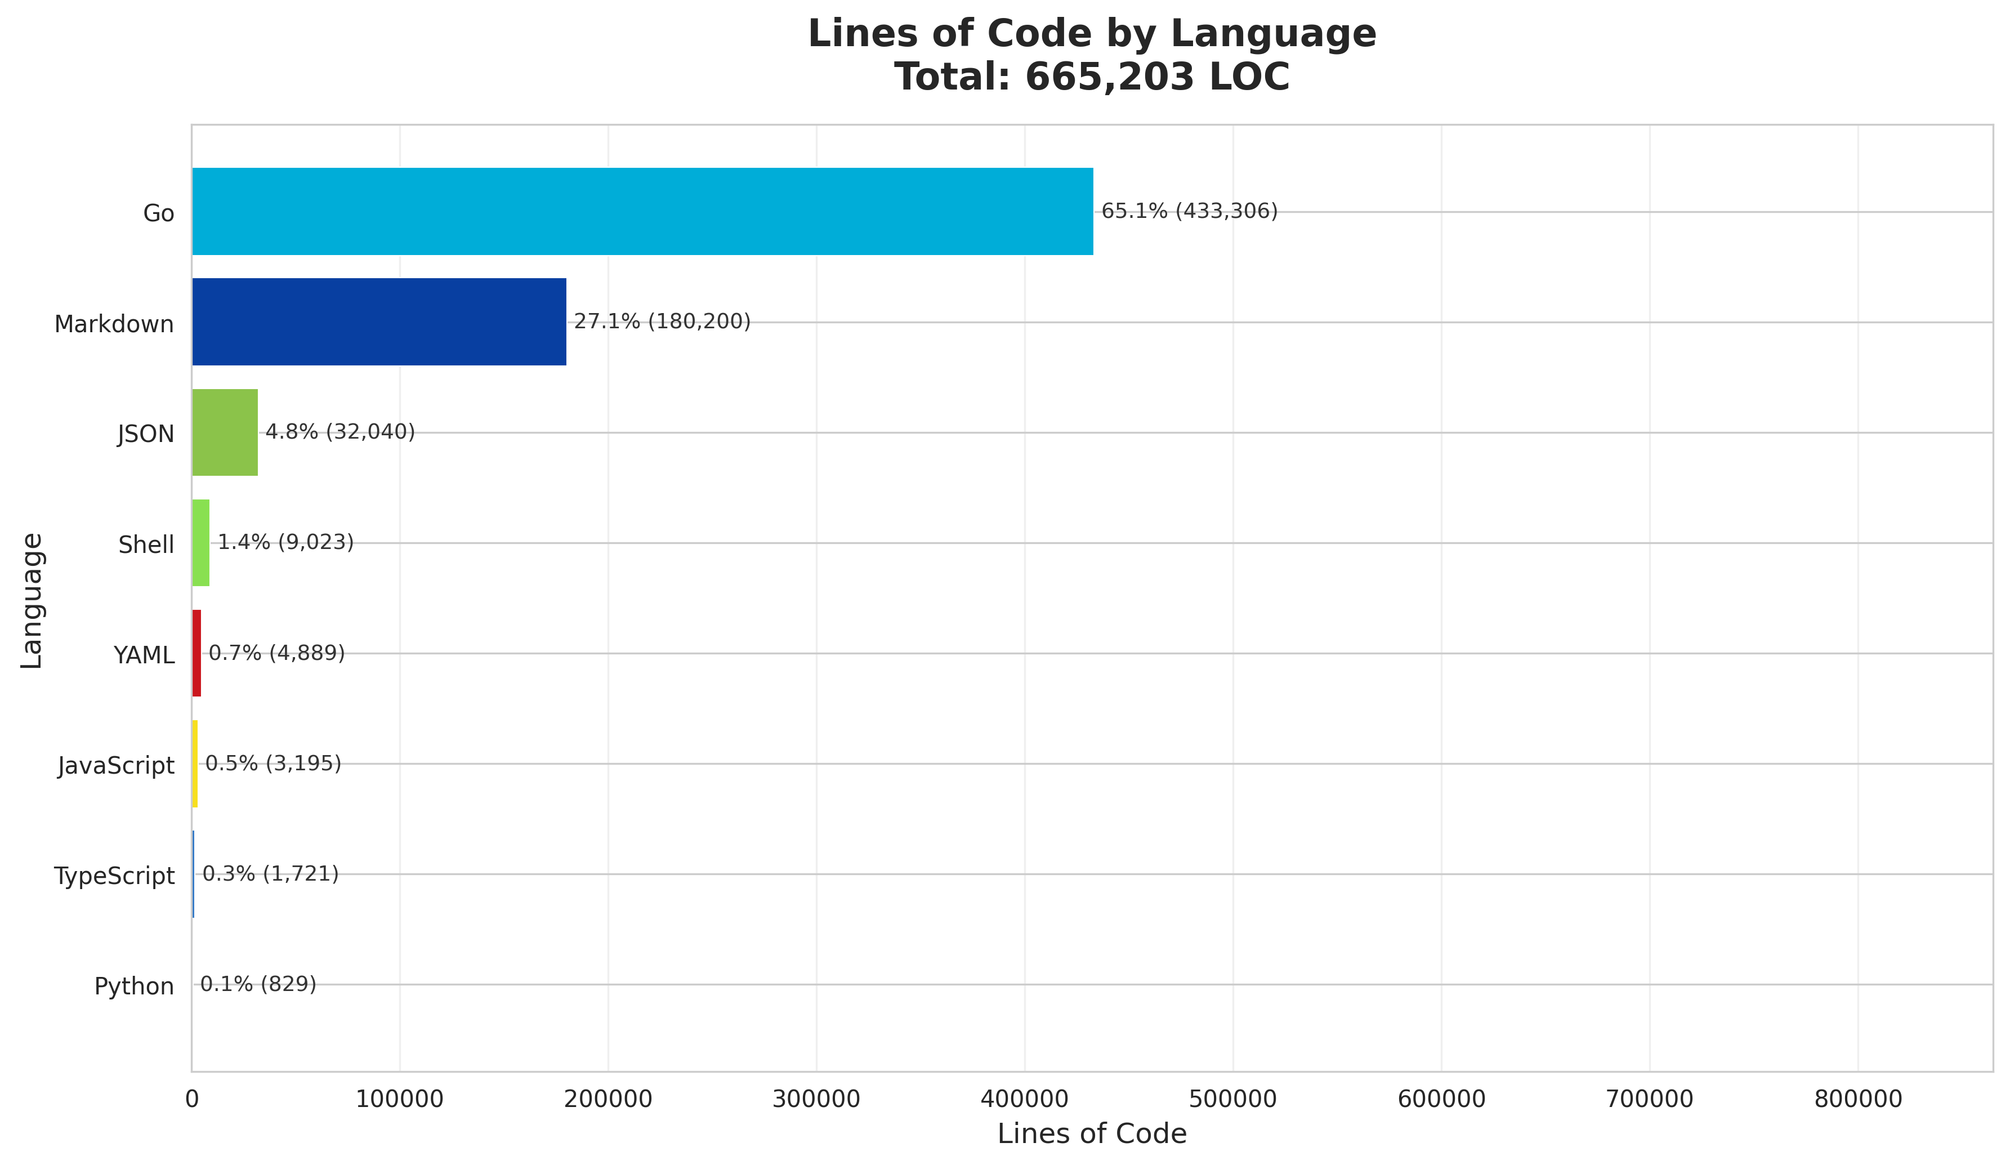This screenshot has width=2010, height=1165.
Task: Click the yellow JavaScript bar
Action: [x=195, y=764]
